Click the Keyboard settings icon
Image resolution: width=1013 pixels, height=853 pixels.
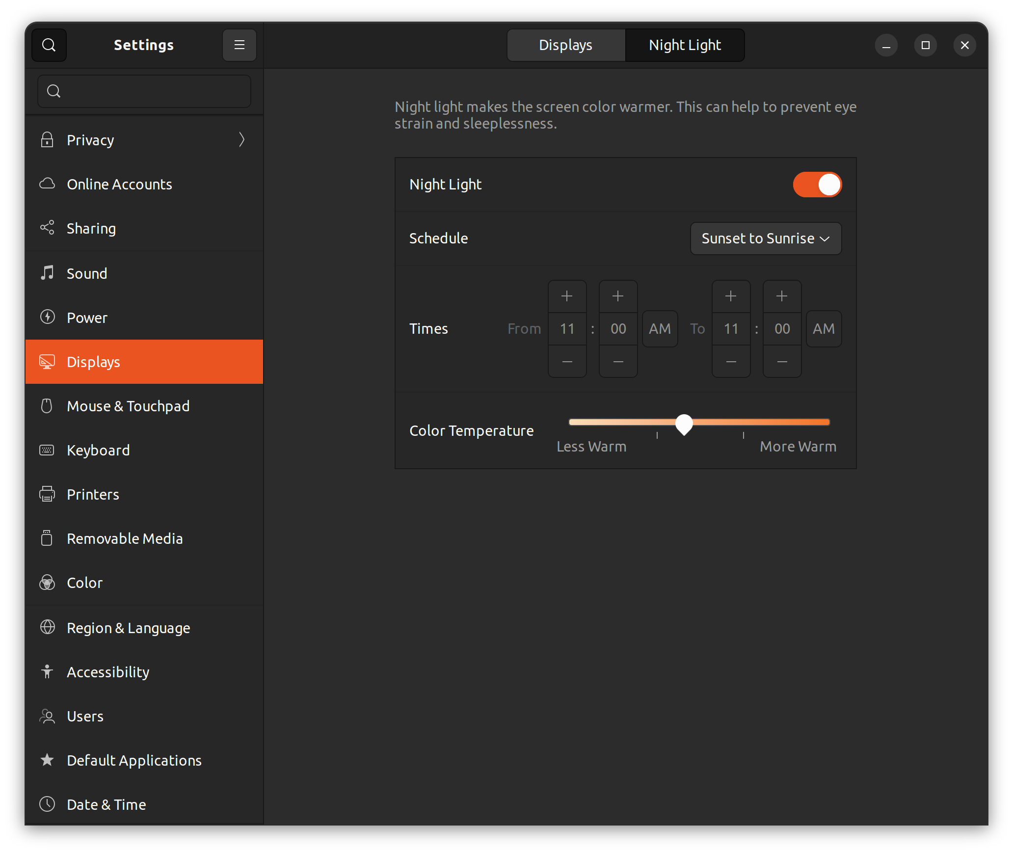(x=47, y=450)
